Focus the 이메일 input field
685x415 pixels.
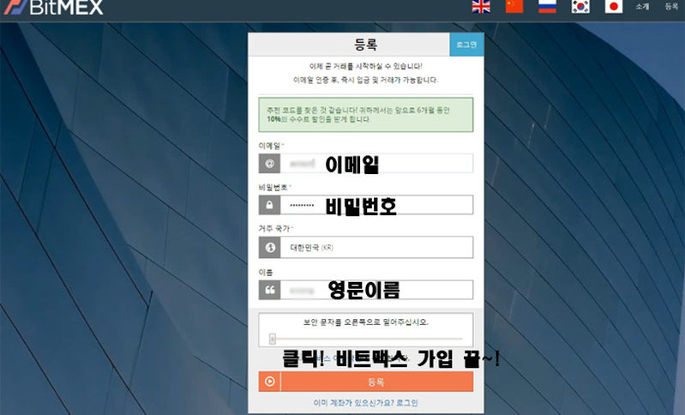tap(377, 164)
